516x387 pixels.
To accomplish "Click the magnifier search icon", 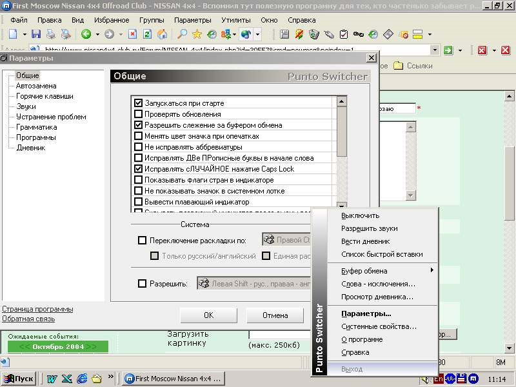I will [182, 34].
